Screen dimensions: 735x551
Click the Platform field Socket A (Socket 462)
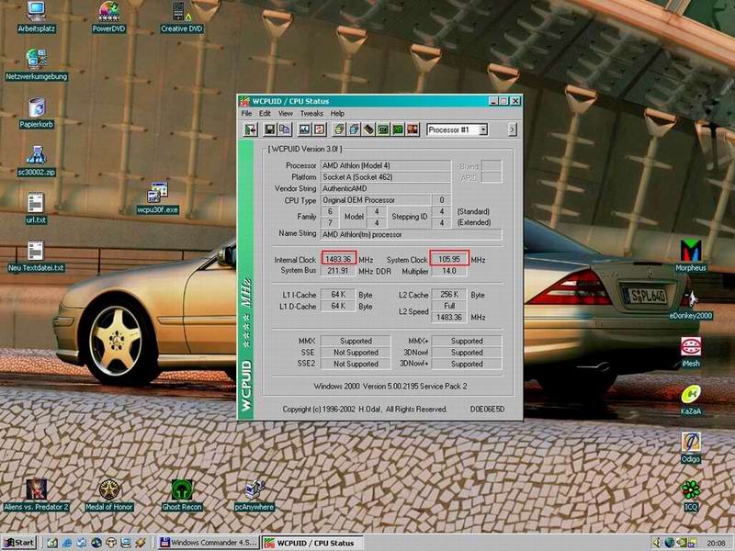[385, 177]
